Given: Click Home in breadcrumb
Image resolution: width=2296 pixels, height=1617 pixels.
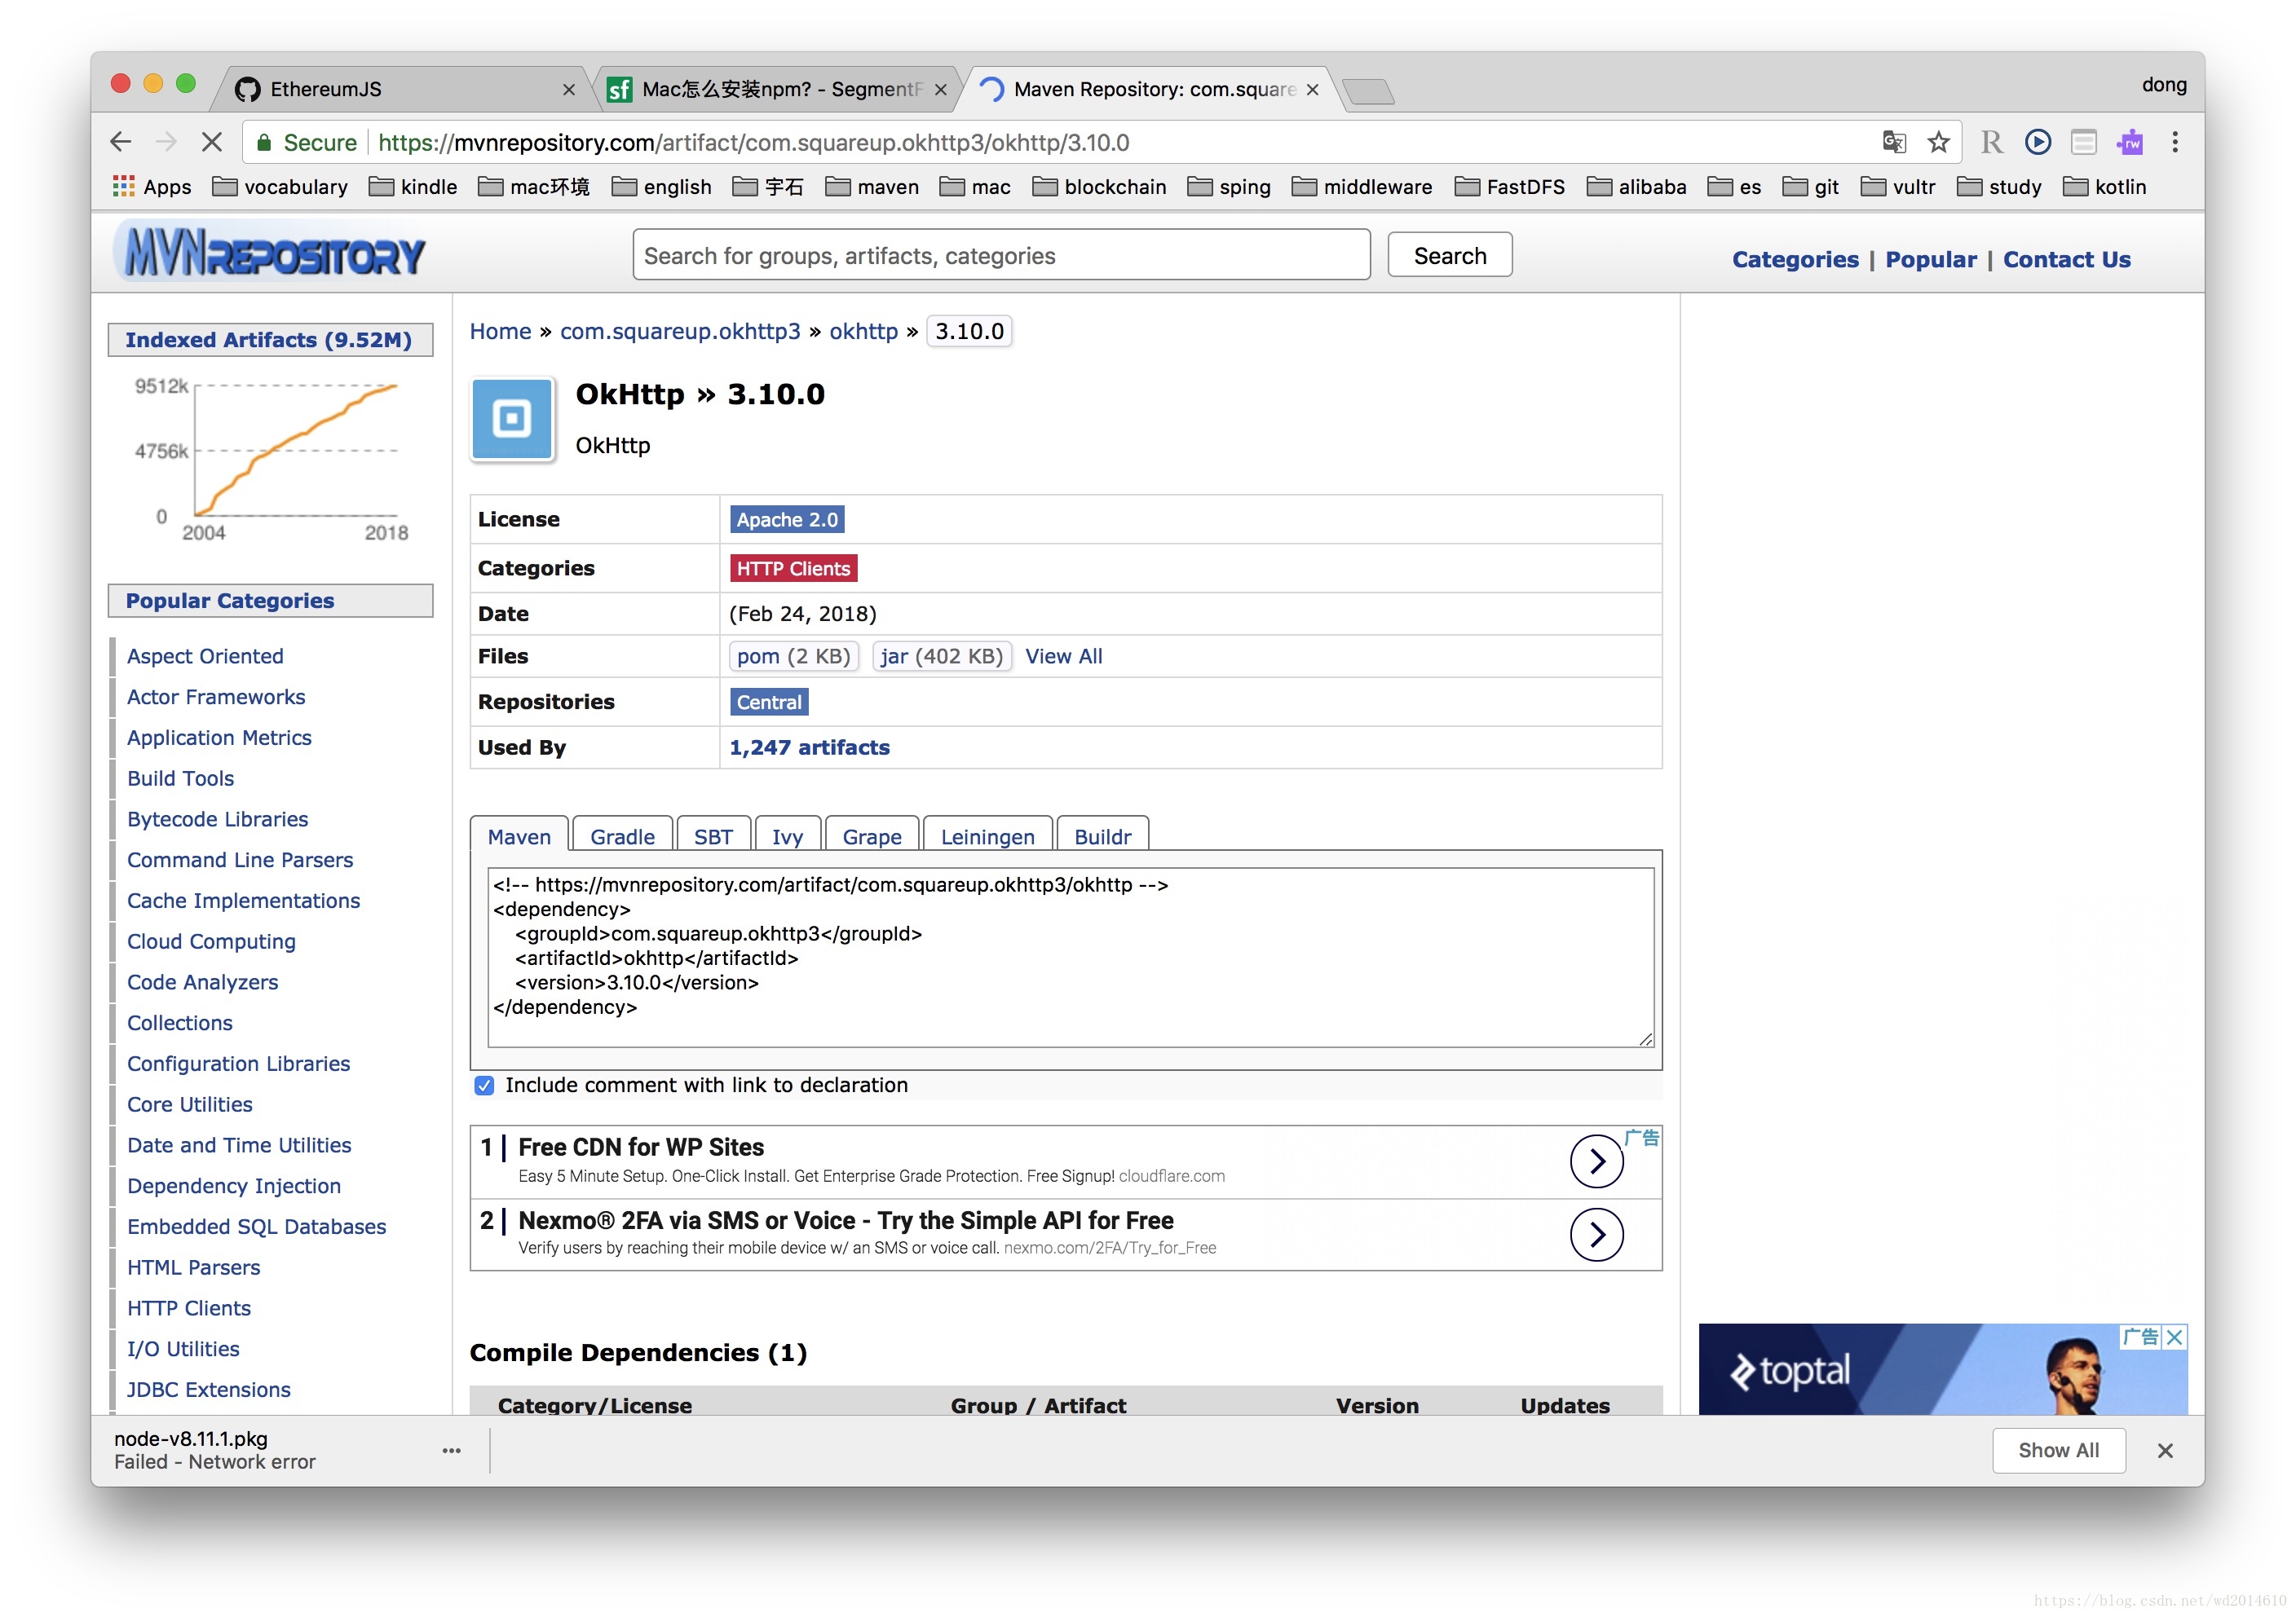Looking at the screenshot, I should coord(500,332).
